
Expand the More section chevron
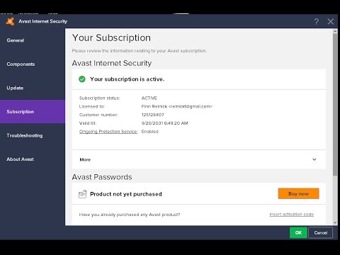coord(314,159)
